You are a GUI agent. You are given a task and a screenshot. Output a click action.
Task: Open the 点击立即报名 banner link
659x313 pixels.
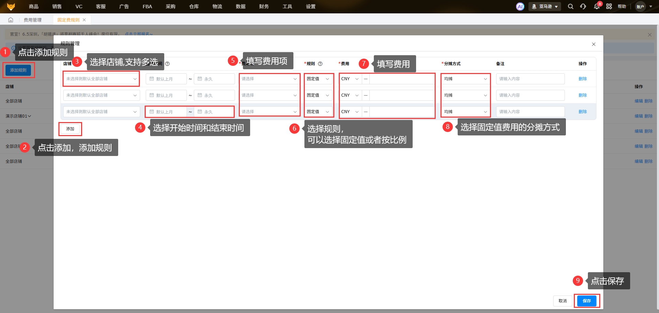click(139, 34)
